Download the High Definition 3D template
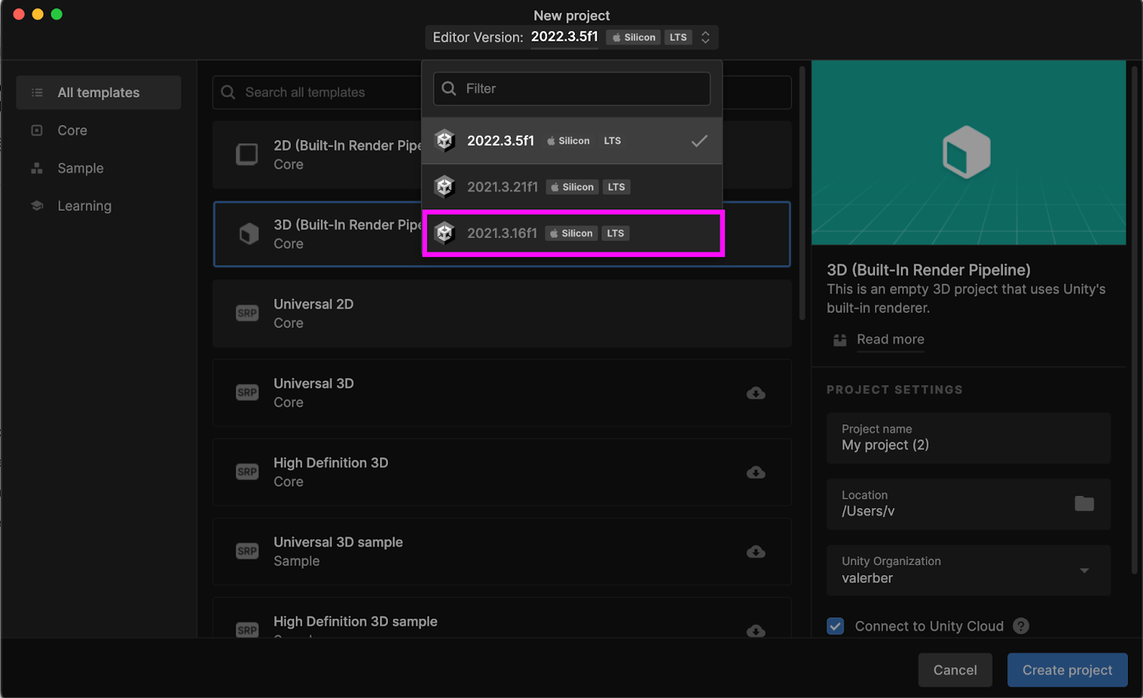Screen dimensions: 1143x698 tap(756, 472)
